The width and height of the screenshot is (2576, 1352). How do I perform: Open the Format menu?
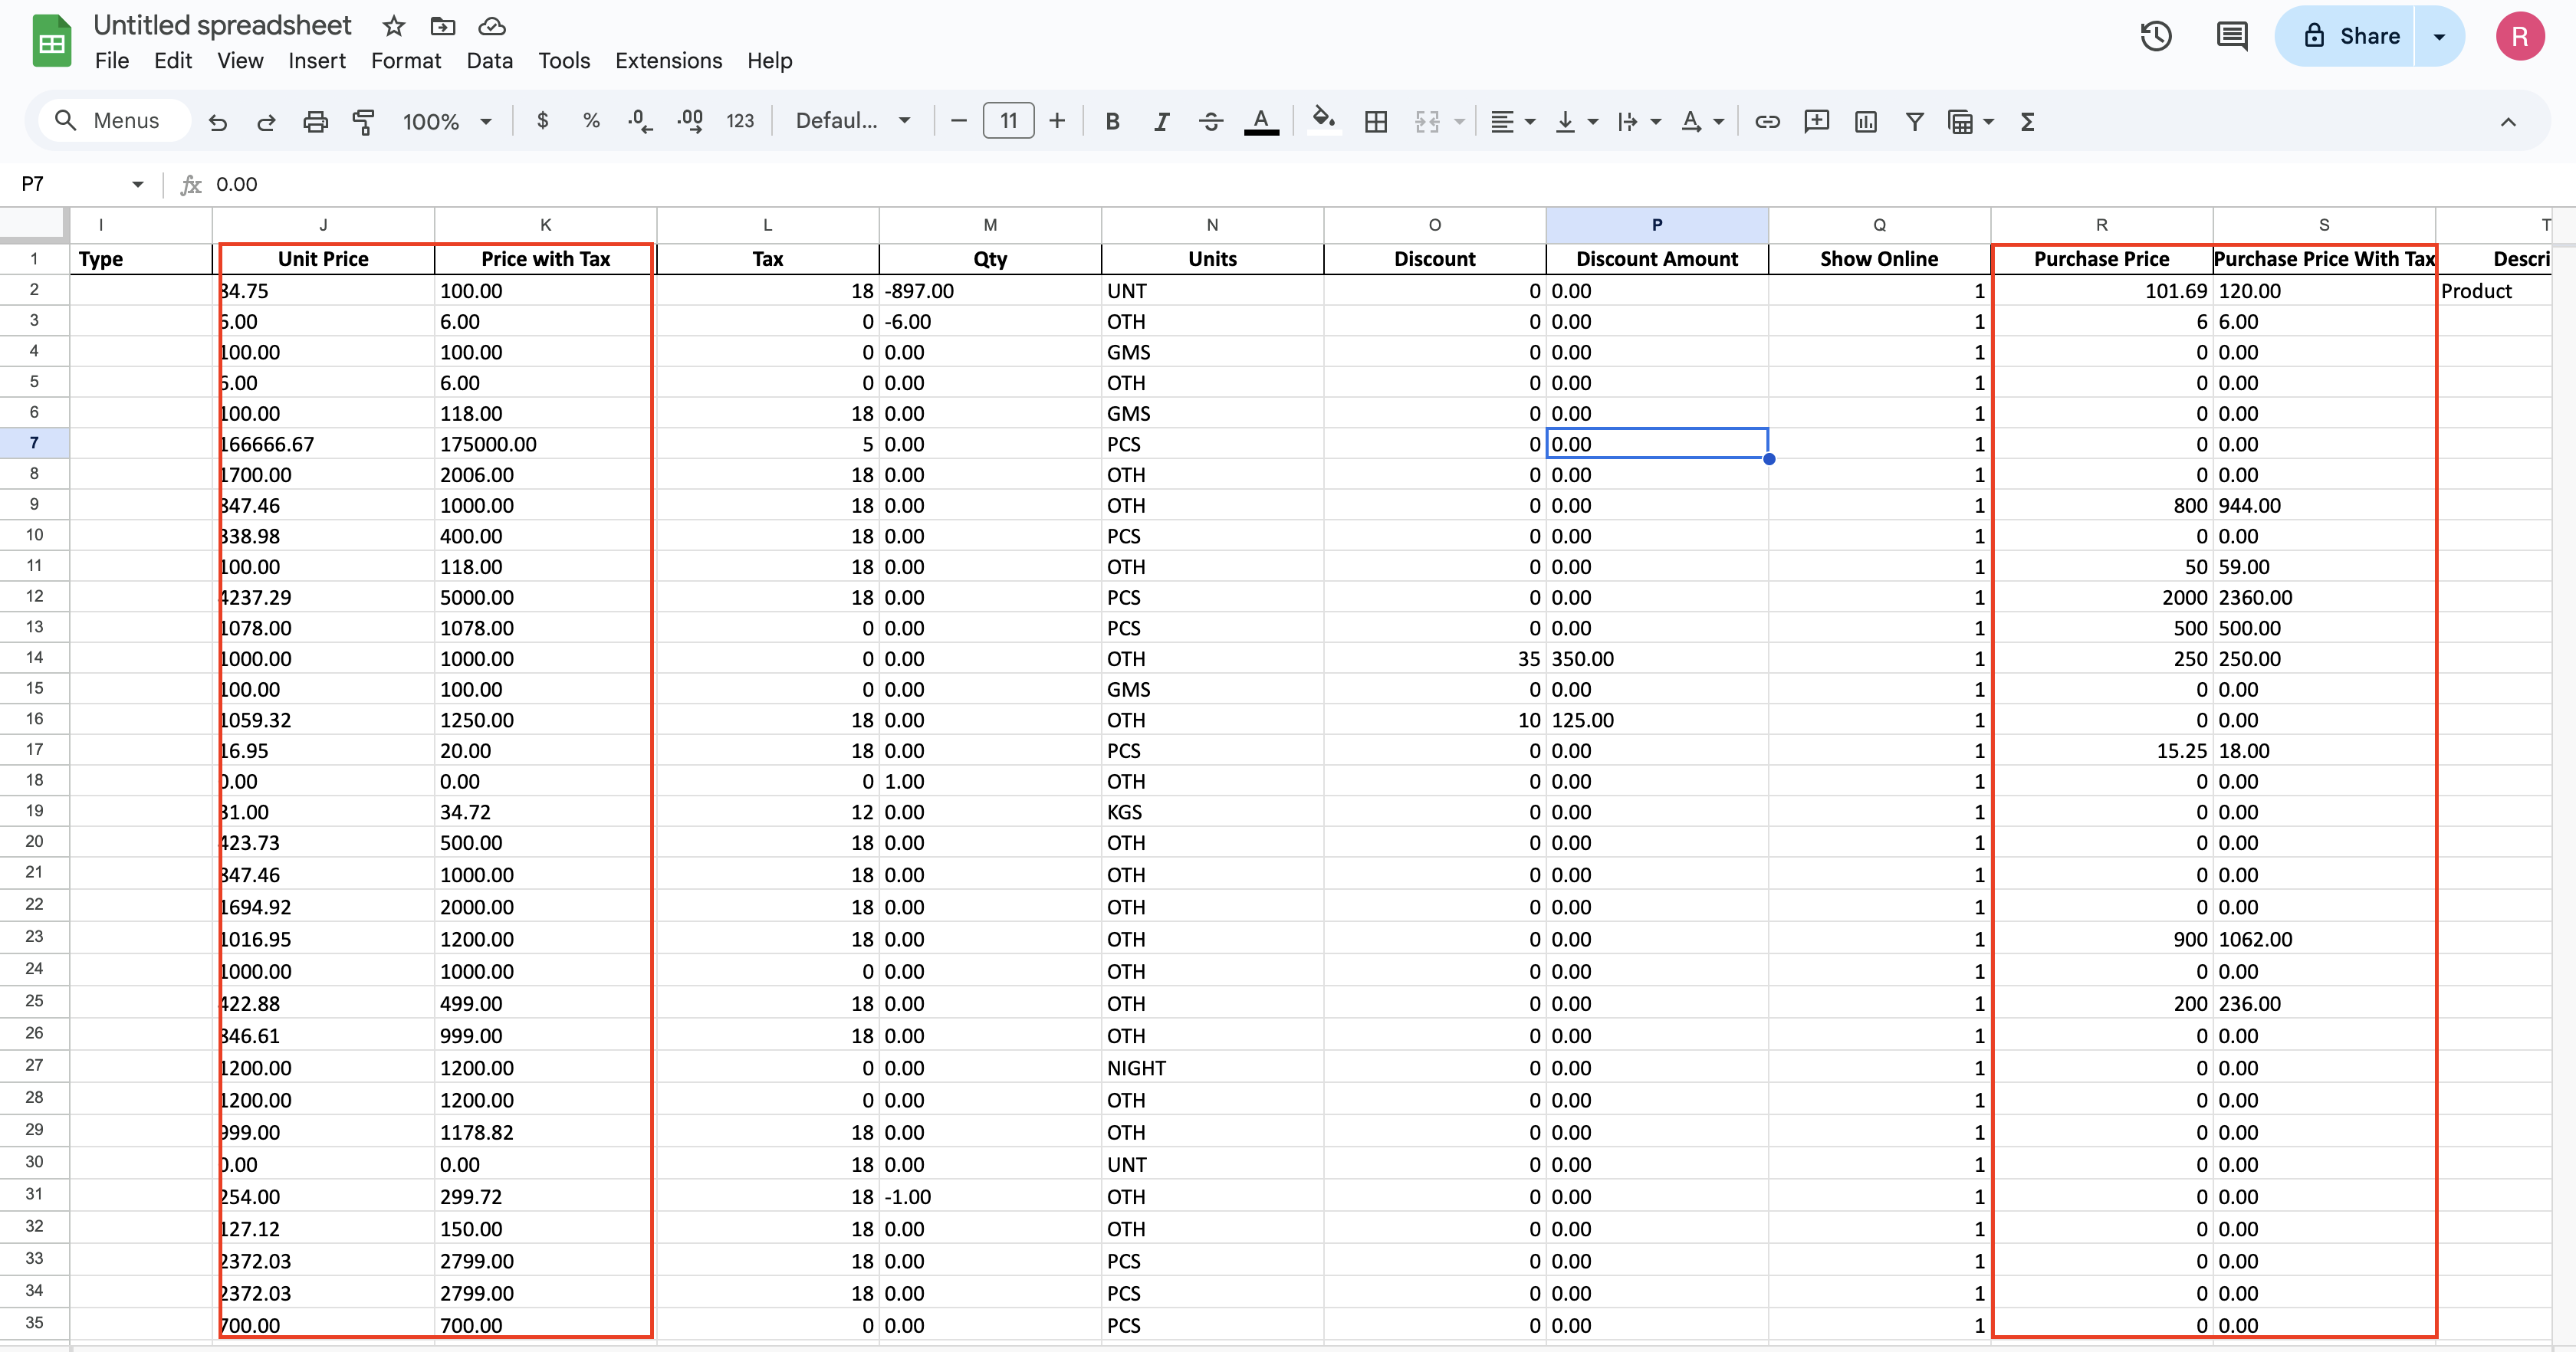coord(405,60)
